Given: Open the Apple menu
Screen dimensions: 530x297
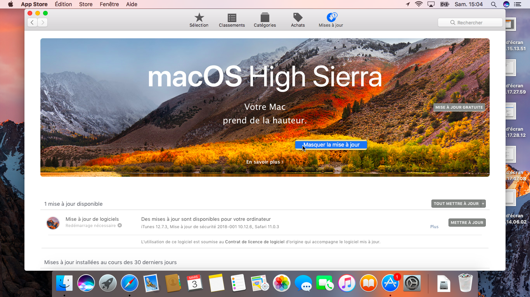Looking at the screenshot, I should pyautogui.click(x=10, y=4).
